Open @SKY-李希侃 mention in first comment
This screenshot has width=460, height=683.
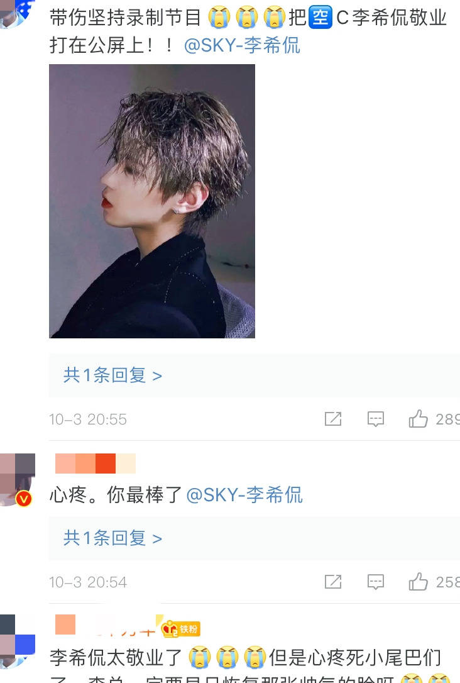pyautogui.click(x=242, y=45)
